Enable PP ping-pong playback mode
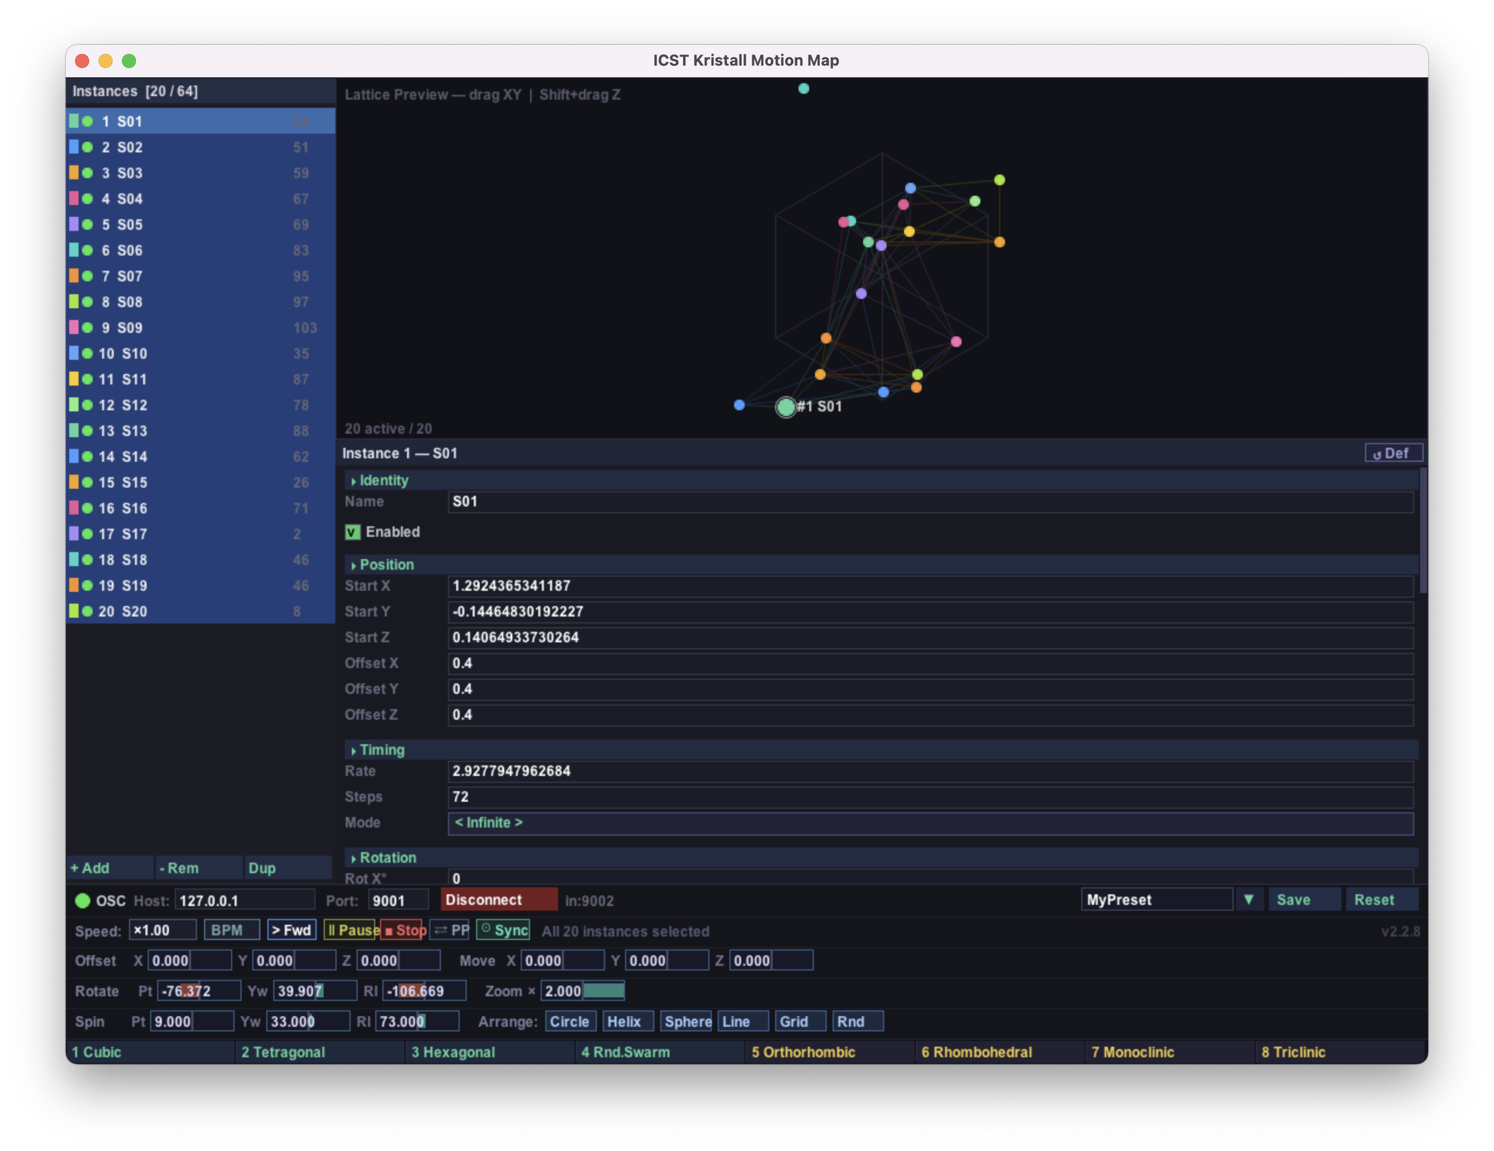The image size is (1494, 1151). pyautogui.click(x=450, y=930)
